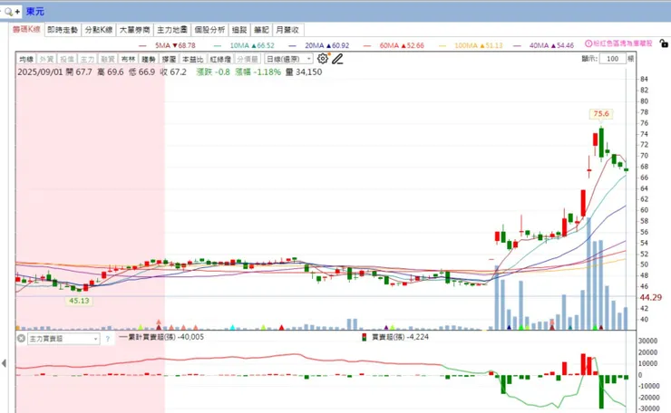Click the 75.6 high price label

point(601,114)
